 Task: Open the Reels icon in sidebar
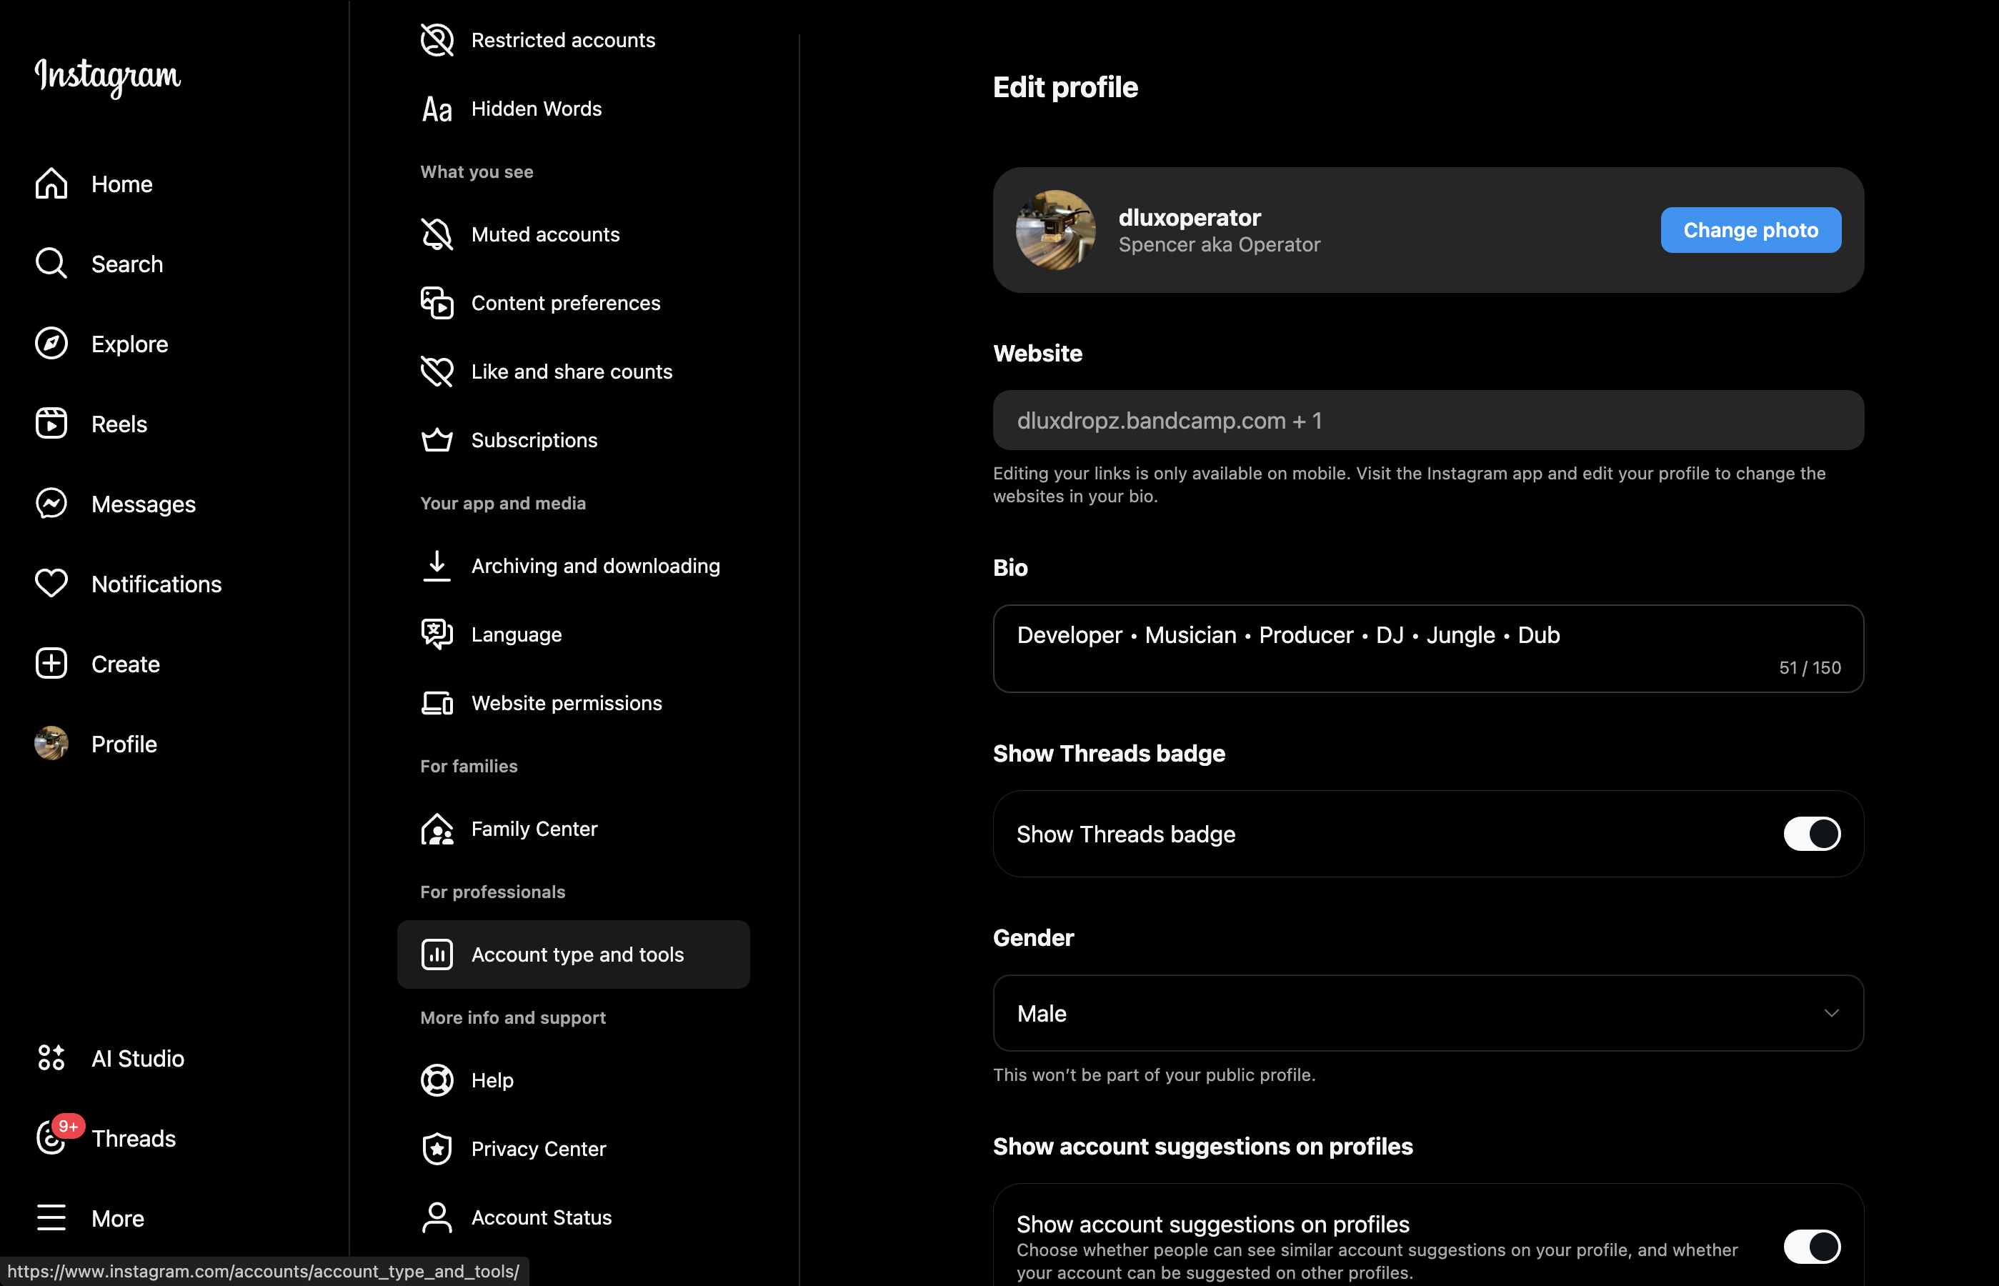tap(51, 424)
